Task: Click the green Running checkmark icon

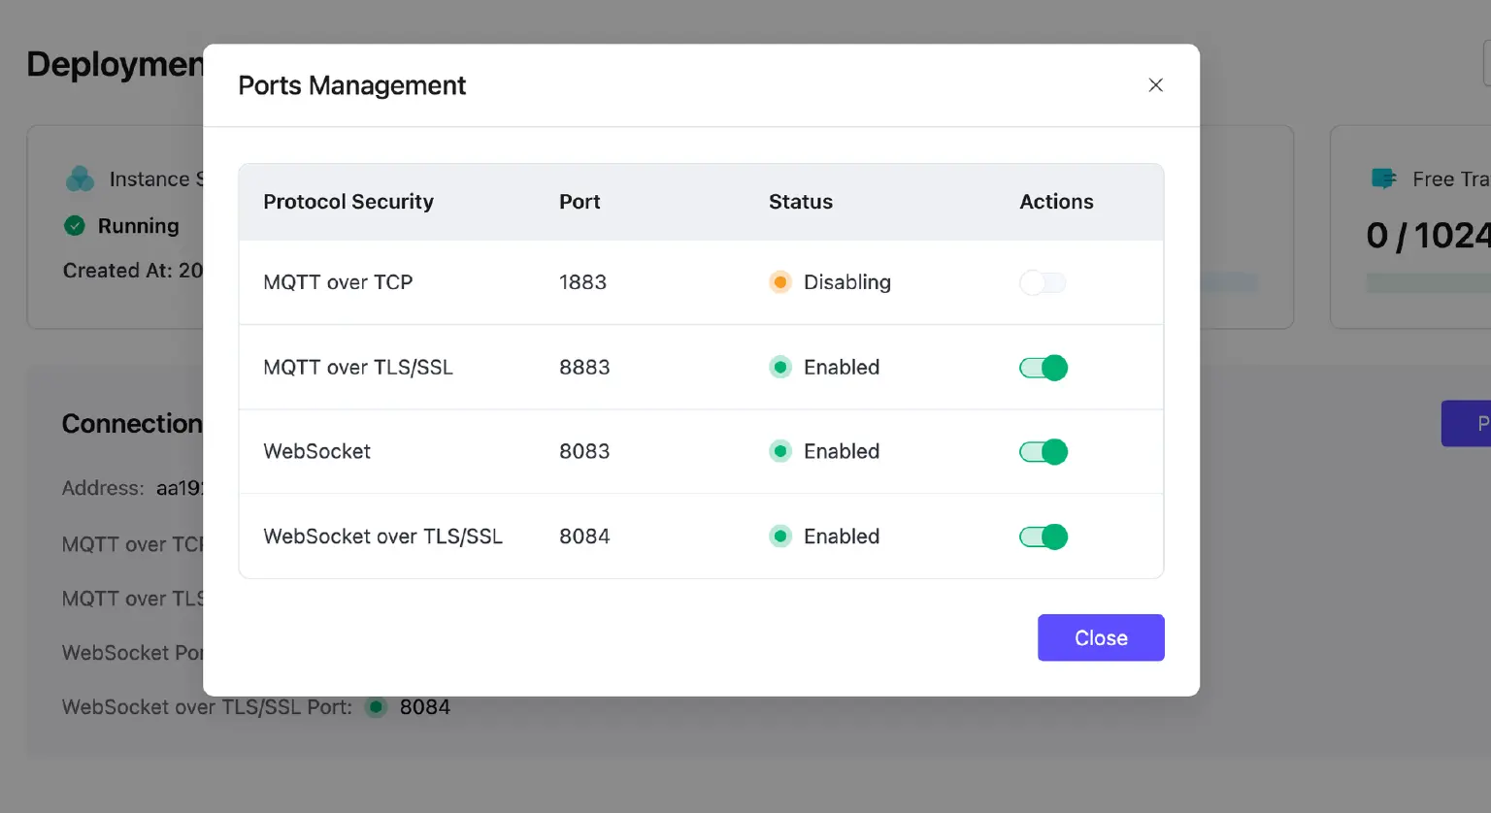Action: click(75, 226)
